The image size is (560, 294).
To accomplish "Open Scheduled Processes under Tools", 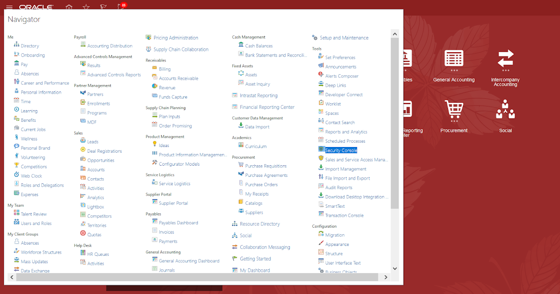I will [x=344, y=141].
